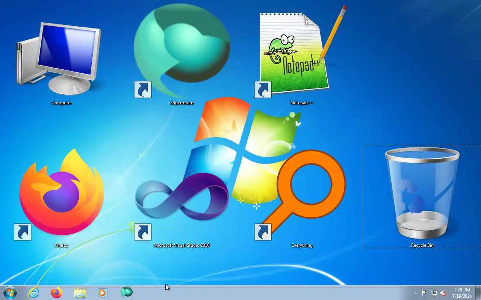Click the "Computer" icon label
Image resolution: width=481 pixels, height=300 pixels.
click(x=62, y=103)
